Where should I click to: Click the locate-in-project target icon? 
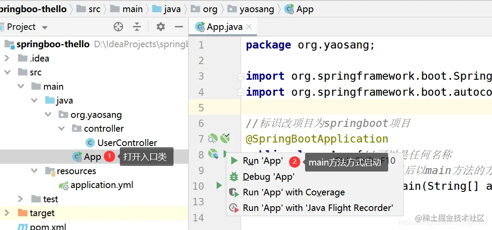118,27
